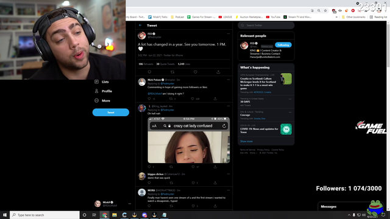Open 1,249 Likes list
The height and width of the screenshot is (219, 390).
click(x=184, y=64)
